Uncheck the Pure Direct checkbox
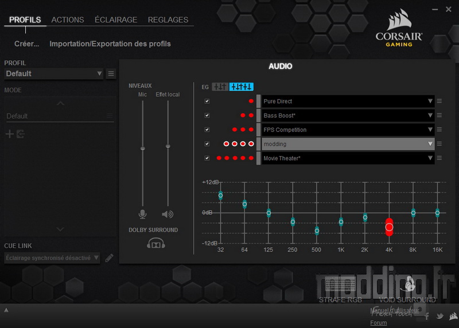This screenshot has width=459, height=328. point(207,101)
